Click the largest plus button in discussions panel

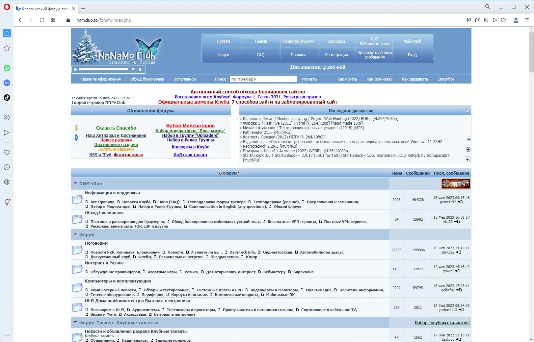click(467, 159)
